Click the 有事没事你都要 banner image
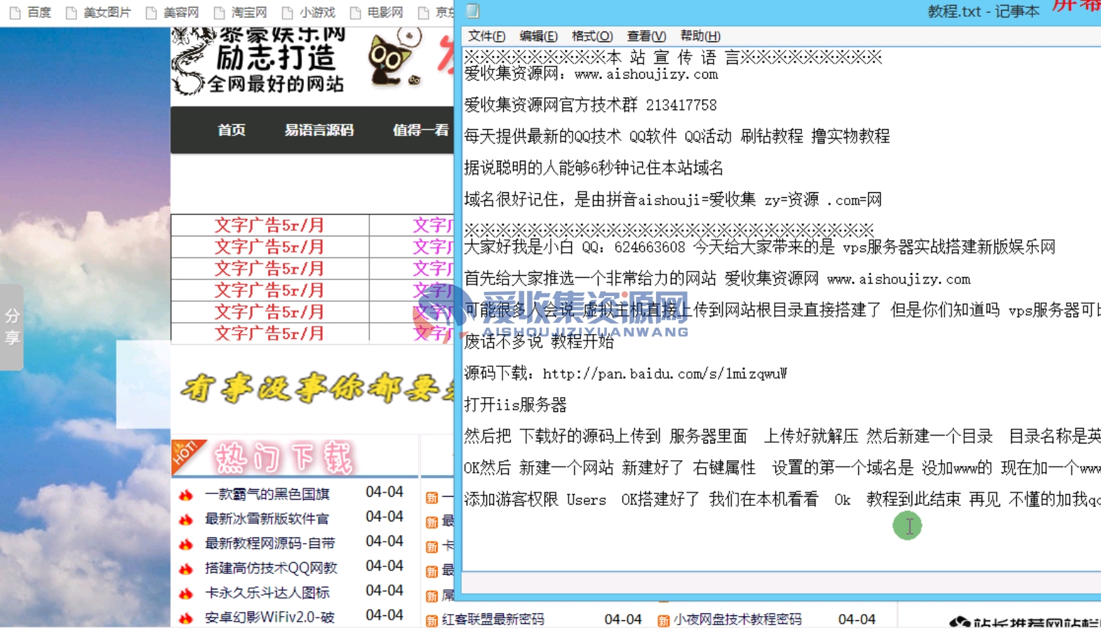This screenshot has width=1101, height=628. 316,388
